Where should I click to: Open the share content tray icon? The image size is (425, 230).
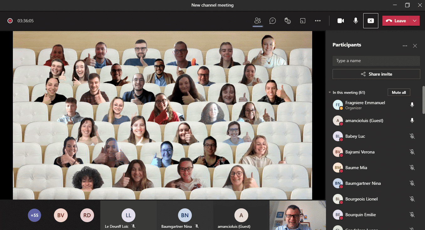coord(302,21)
